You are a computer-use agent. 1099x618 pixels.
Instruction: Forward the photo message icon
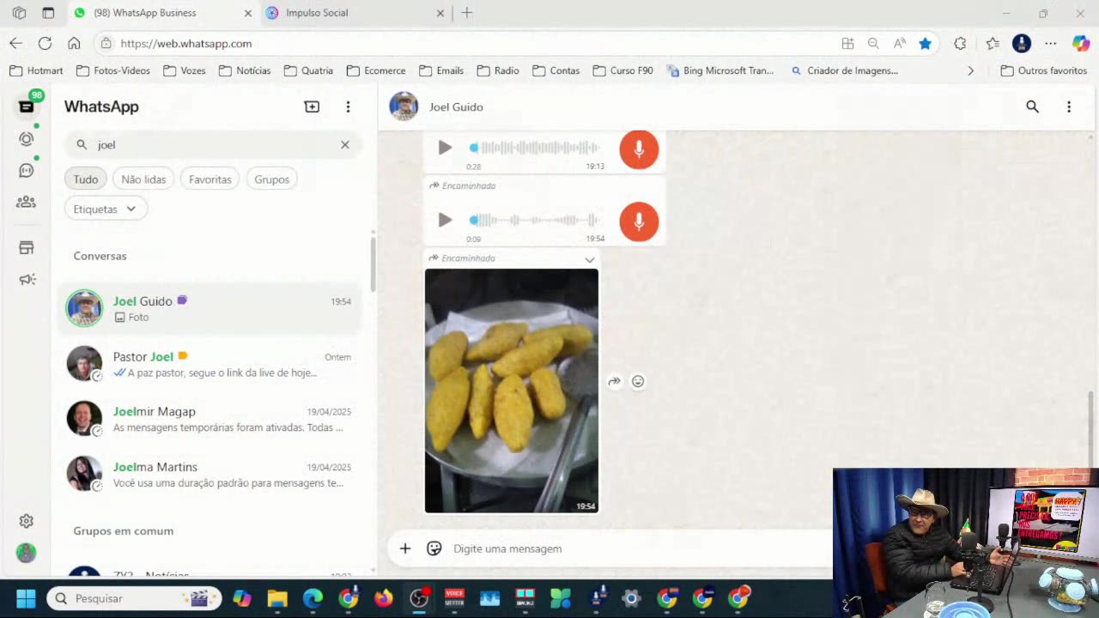pyautogui.click(x=614, y=382)
